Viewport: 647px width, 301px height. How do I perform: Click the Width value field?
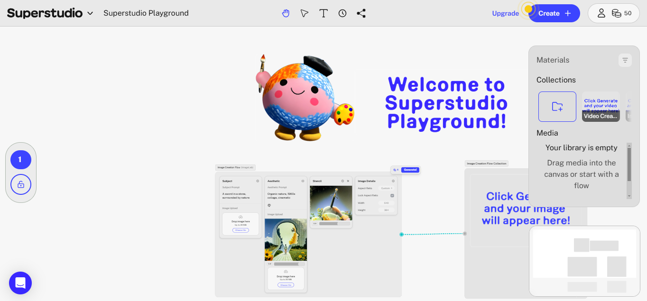pyautogui.click(x=386, y=203)
